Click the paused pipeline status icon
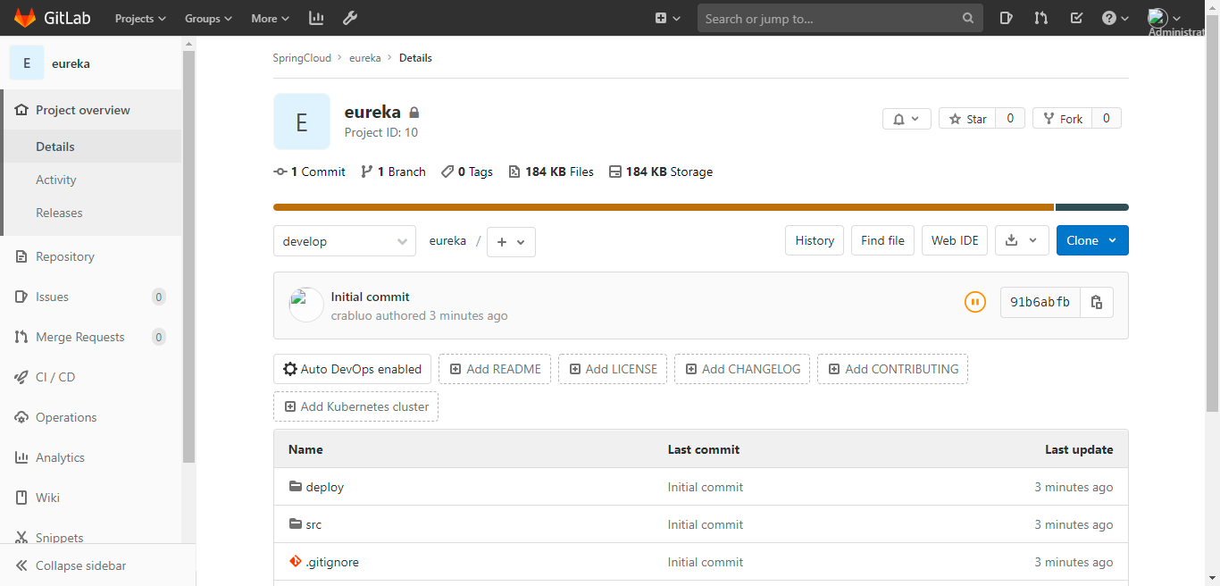Screen dimensions: 1220x586 click(975, 302)
